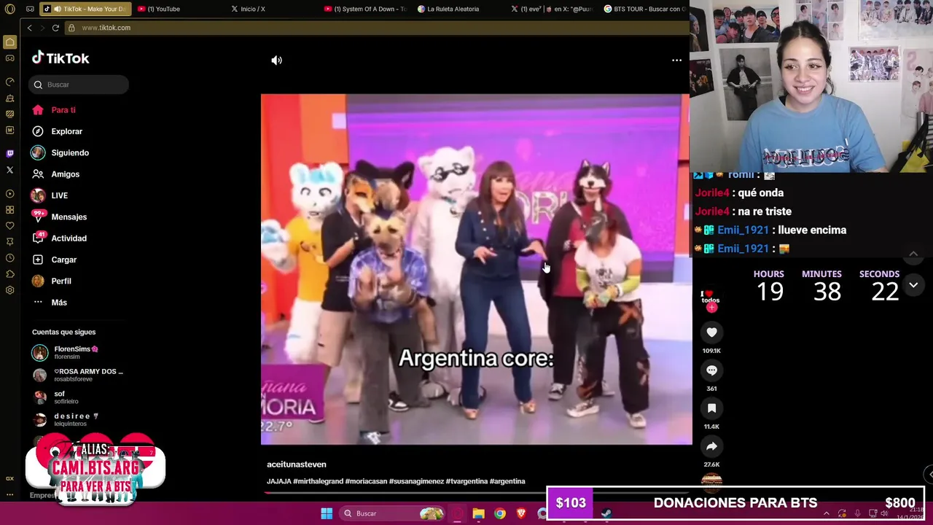Open Opera menu logo icon
Image resolution: width=933 pixels, height=525 pixels.
9,9
